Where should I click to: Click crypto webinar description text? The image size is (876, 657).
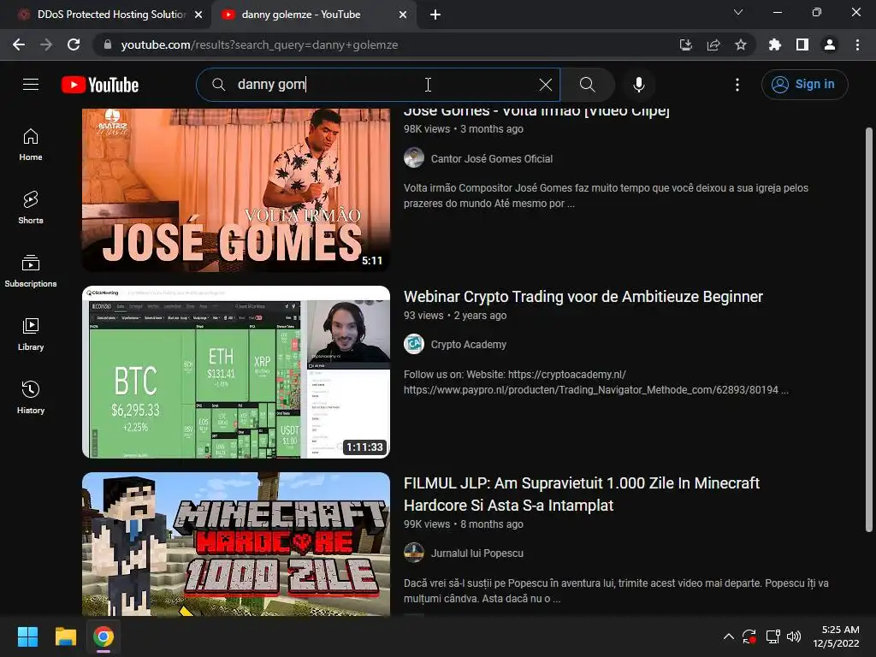596,382
